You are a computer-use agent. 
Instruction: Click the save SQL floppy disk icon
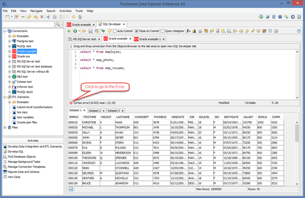90,31
